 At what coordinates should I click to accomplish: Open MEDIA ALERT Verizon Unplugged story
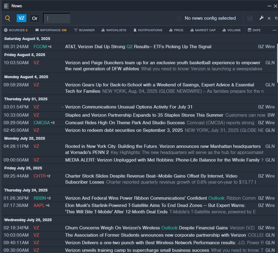pyautogui.click(x=162, y=160)
